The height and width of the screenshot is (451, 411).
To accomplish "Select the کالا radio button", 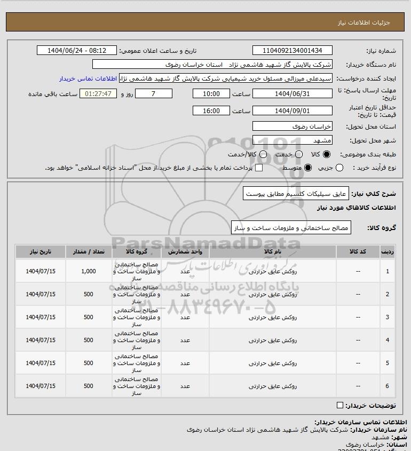I will click(327, 154).
